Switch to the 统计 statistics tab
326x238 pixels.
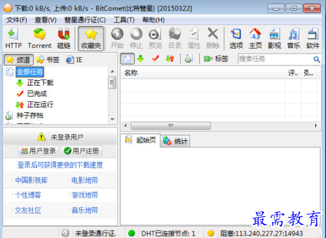[175, 141]
